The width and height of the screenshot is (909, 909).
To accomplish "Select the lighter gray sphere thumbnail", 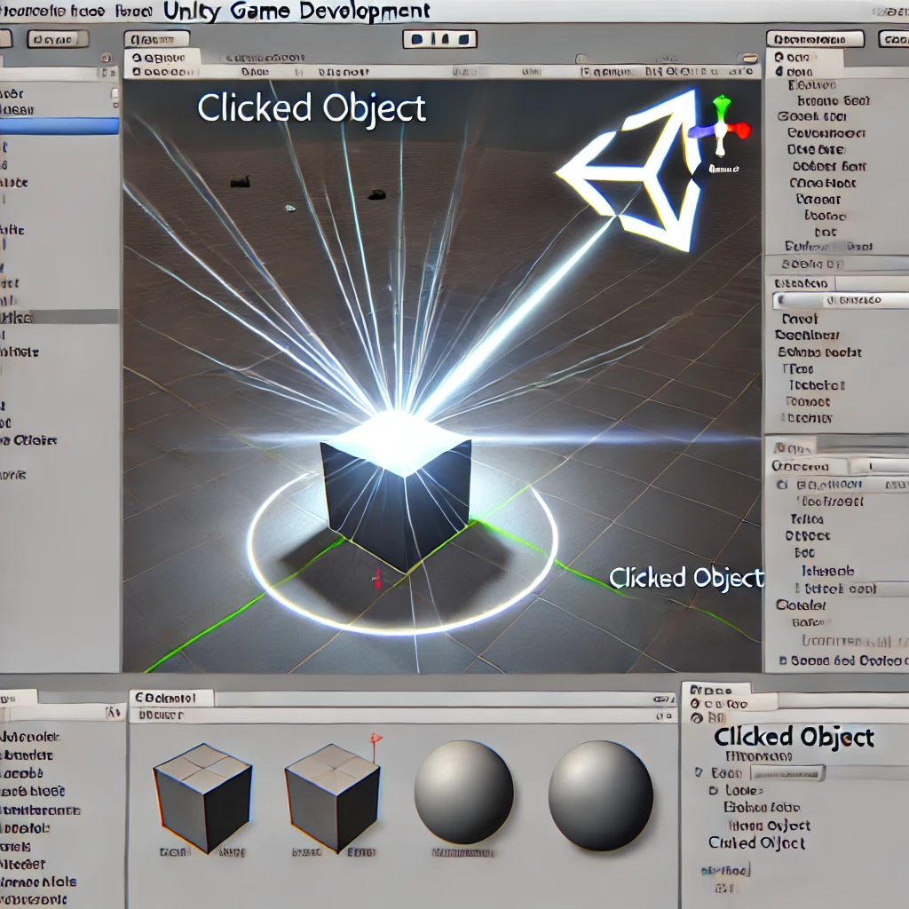I will point(463,792).
